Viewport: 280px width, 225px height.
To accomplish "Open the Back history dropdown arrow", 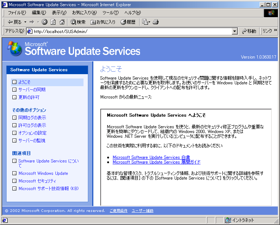I will click(25, 22).
